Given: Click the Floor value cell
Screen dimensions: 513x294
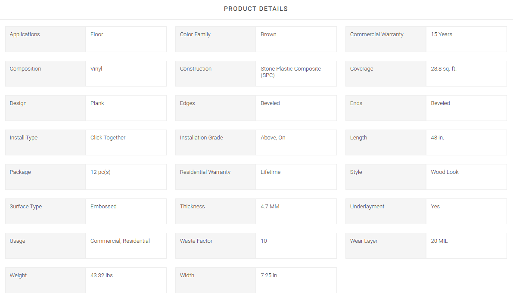Looking at the screenshot, I should click(x=126, y=39).
